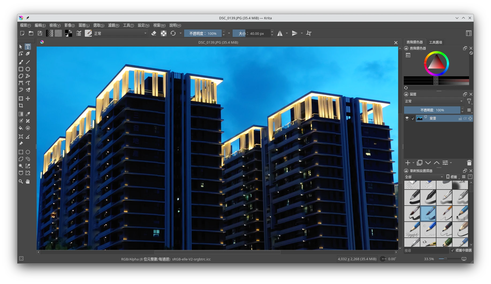Select the Crop tool in toolbox
Image resolution: width=491 pixels, height=284 pixels.
click(x=21, y=105)
